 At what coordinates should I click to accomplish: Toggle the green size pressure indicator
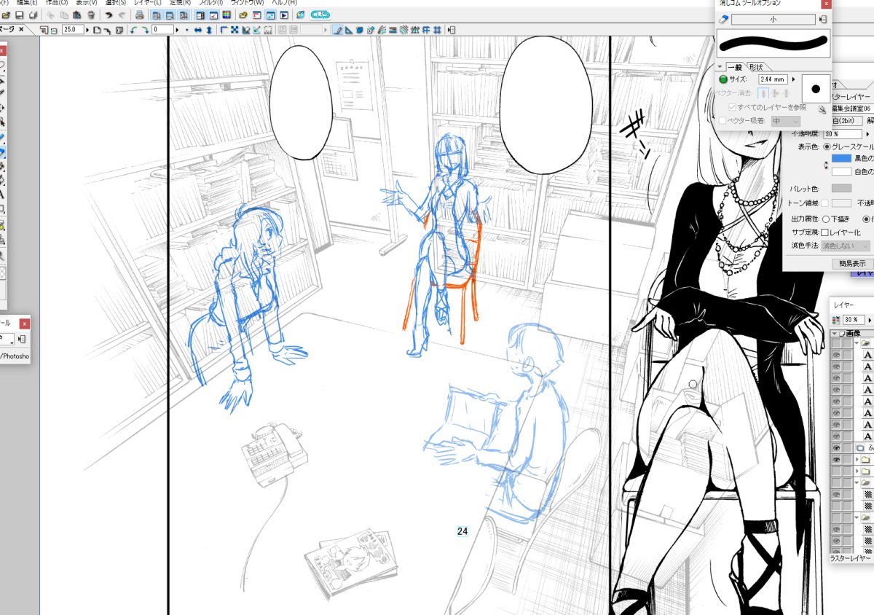723,79
